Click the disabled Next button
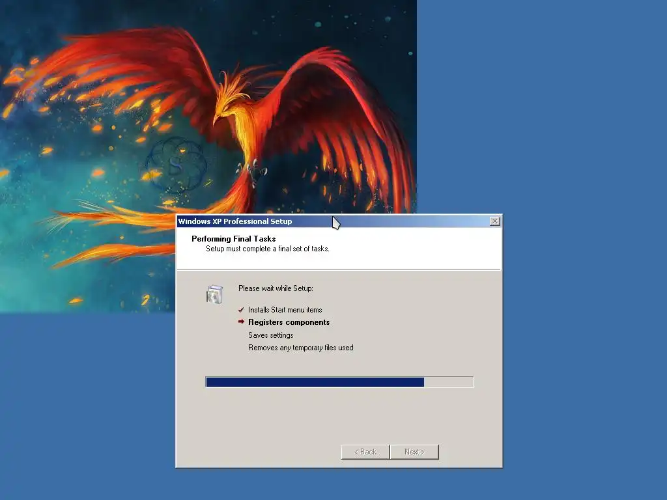 point(414,452)
